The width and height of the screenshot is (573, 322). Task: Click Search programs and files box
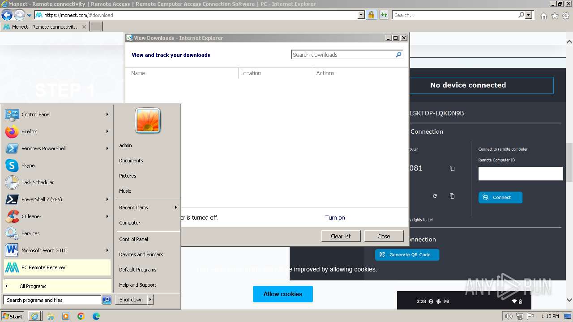click(53, 300)
